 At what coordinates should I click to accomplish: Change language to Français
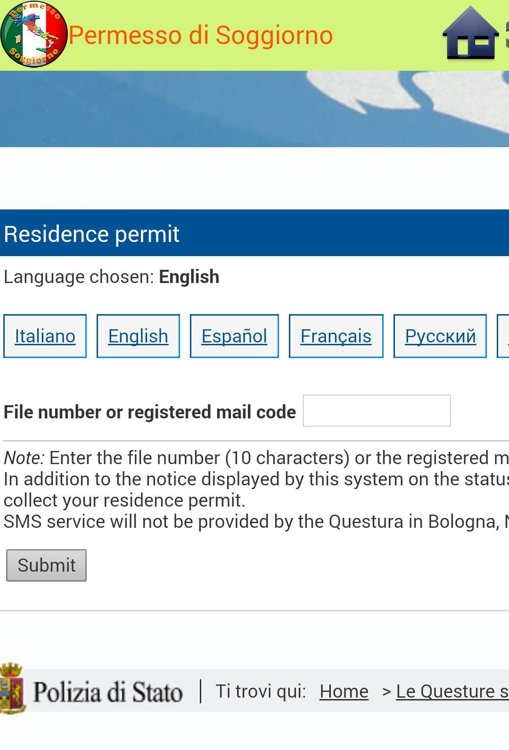pos(336,336)
